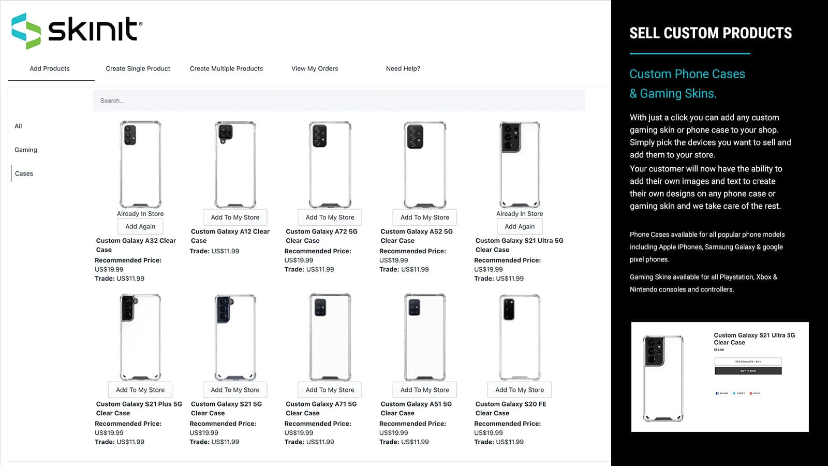Image resolution: width=828 pixels, height=466 pixels.
Task: Open the Create Multiple Products tab
Action: (226, 68)
